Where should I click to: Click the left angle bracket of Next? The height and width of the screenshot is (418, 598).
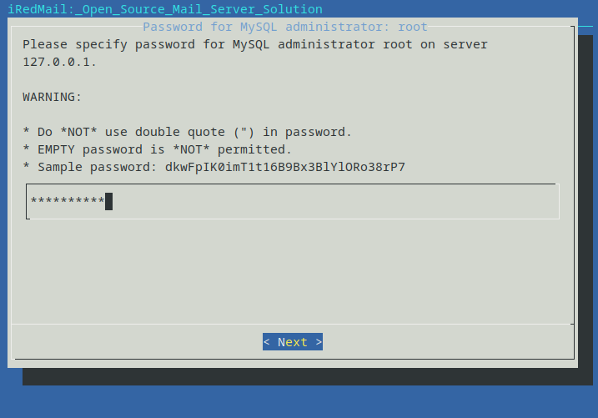pos(267,342)
